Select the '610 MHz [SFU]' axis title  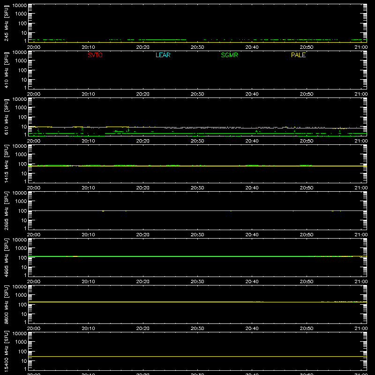6,117
